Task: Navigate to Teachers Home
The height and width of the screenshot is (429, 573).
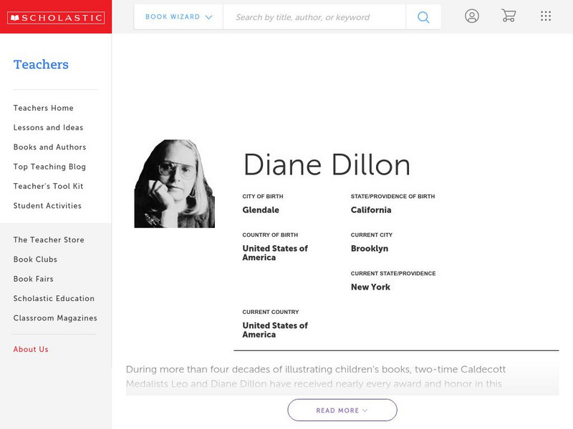Action: [42, 108]
